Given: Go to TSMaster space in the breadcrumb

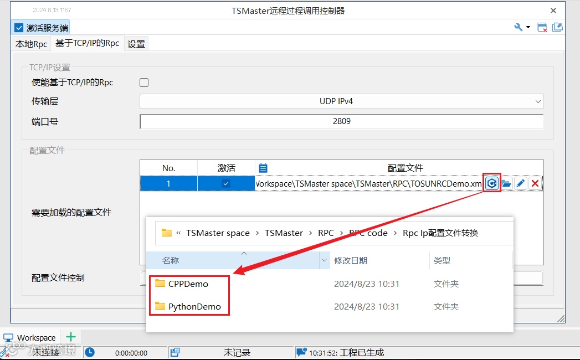Looking at the screenshot, I should [x=218, y=233].
